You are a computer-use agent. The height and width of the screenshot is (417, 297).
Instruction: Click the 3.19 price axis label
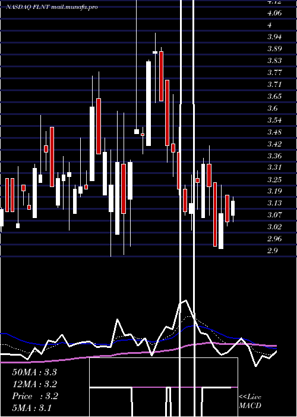[x=274, y=191]
